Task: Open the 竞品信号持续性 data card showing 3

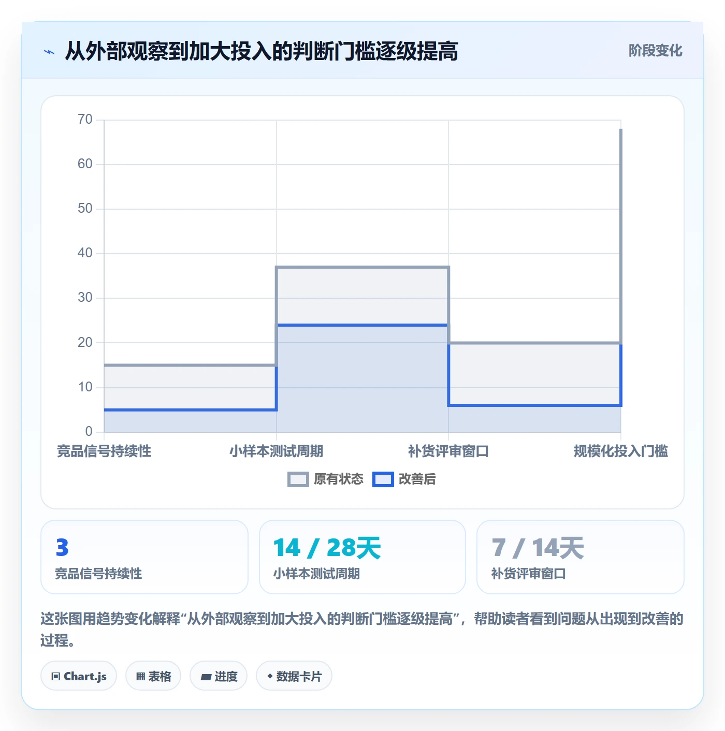Action: [144, 557]
